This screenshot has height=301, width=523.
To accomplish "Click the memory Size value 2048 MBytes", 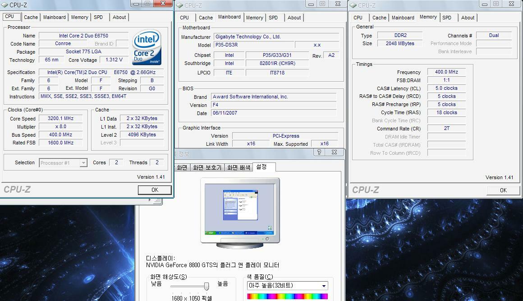I will 400,43.
